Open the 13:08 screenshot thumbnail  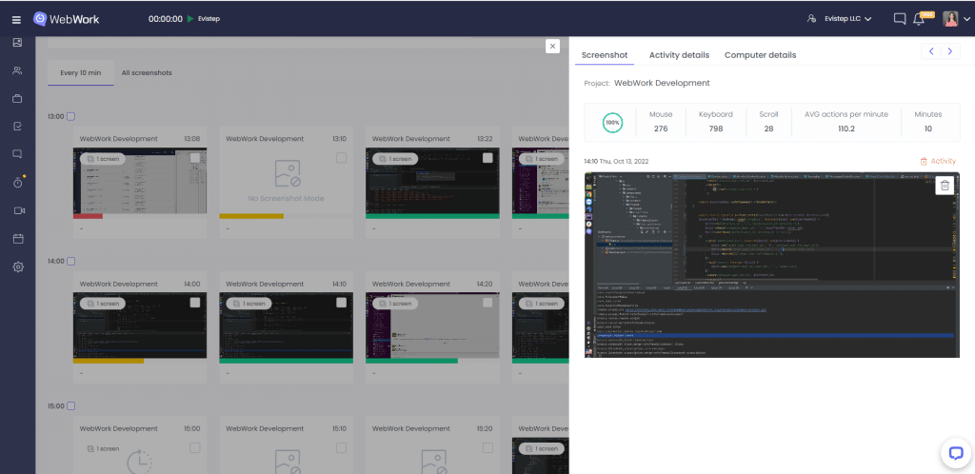pos(140,181)
